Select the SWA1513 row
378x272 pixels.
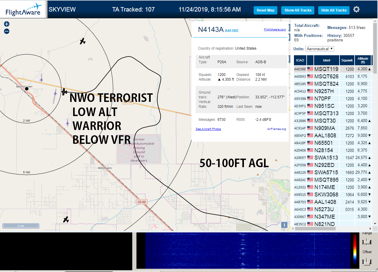click(333, 158)
